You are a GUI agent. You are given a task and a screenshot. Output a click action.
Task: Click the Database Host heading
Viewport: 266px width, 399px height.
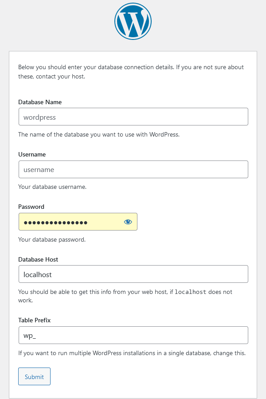coord(38,259)
